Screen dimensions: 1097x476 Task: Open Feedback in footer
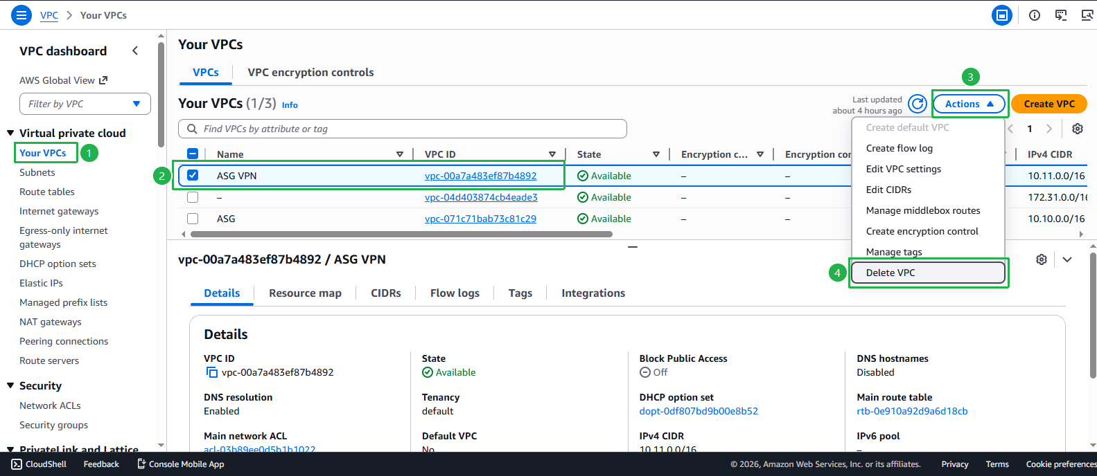tap(101, 464)
